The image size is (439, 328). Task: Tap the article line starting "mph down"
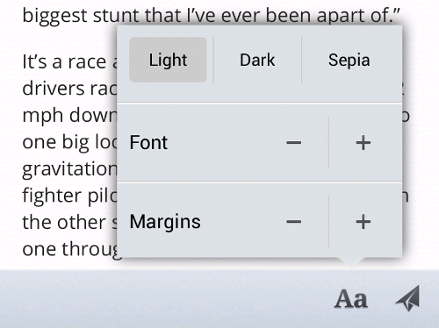[x=69, y=115]
